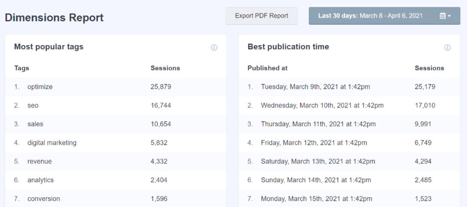467x207 pixels.
Task: Click the conversion tag
Action: (43, 199)
